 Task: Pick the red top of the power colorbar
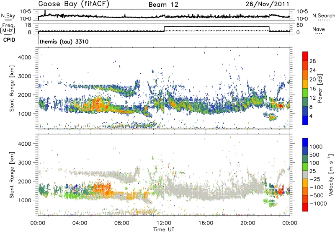pos(305,55)
